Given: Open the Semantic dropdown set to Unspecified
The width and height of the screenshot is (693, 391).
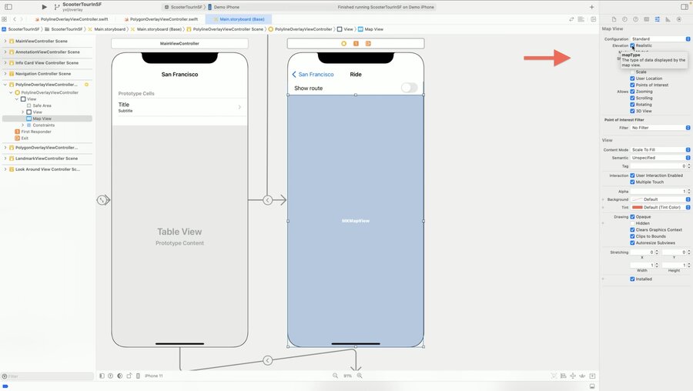Looking at the screenshot, I should point(661,158).
